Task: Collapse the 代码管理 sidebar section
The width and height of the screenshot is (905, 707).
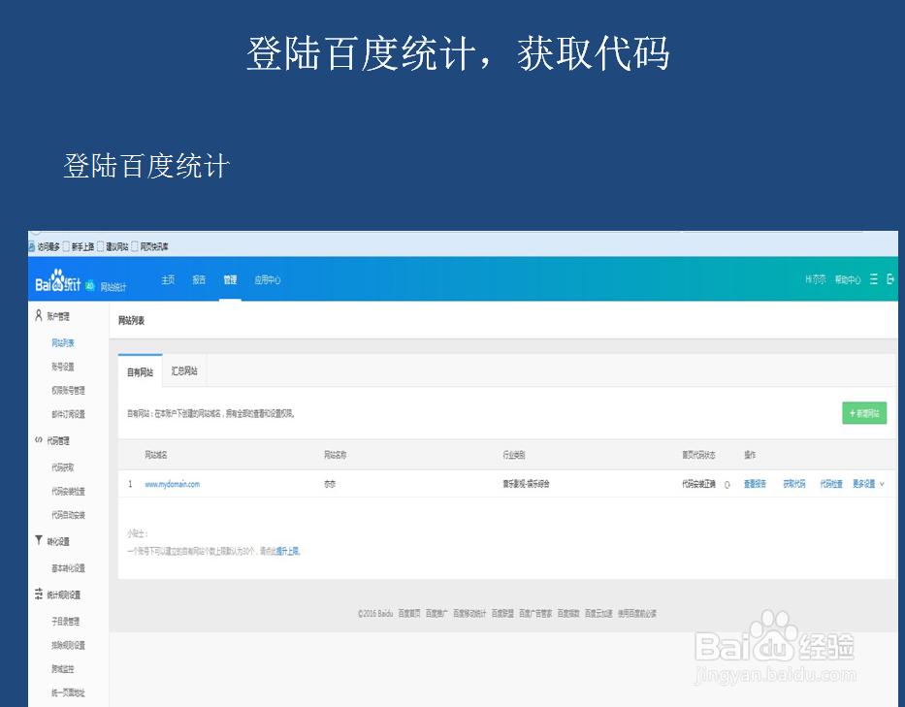Action: (x=56, y=440)
